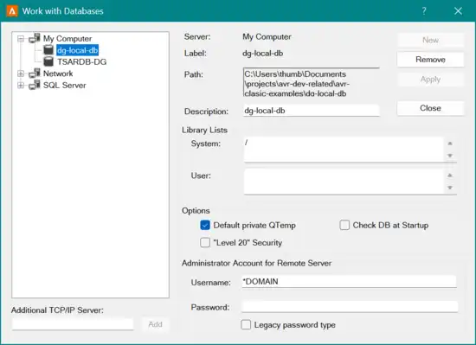
Task: Click the "My Computer" server value text
Action: tap(267, 36)
